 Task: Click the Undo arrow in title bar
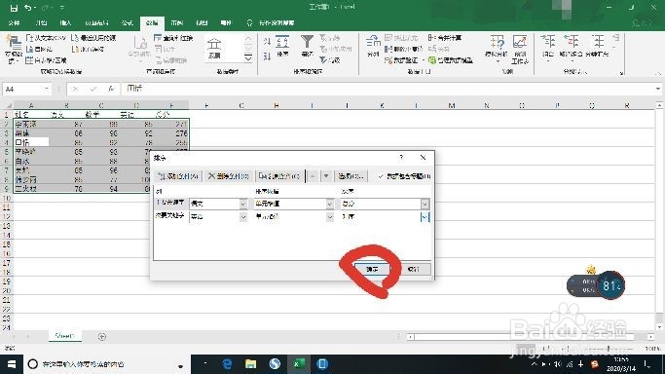(x=28, y=8)
